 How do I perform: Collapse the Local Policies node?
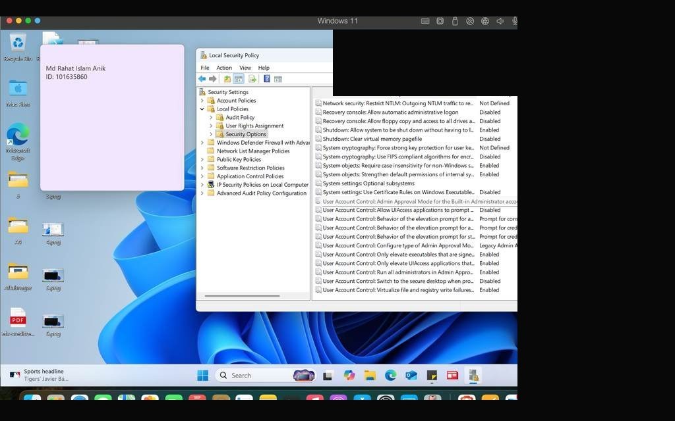coord(202,109)
